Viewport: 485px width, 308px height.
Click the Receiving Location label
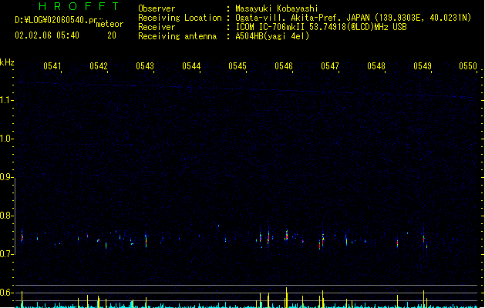coord(180,18)
